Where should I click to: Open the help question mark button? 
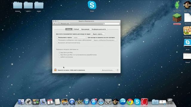pyautogui.click(x=117, y=70)
